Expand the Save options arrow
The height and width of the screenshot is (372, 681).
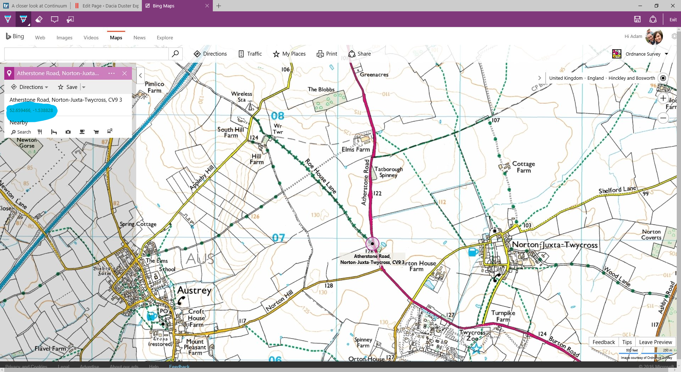point(84,87)
